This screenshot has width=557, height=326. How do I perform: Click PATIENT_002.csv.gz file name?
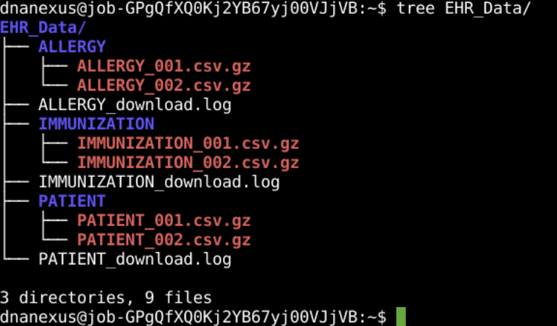pyautogui.click(x=164, y=240)
